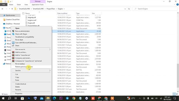
Task: Choose Delete from context menu
Action: pos(17,87)
